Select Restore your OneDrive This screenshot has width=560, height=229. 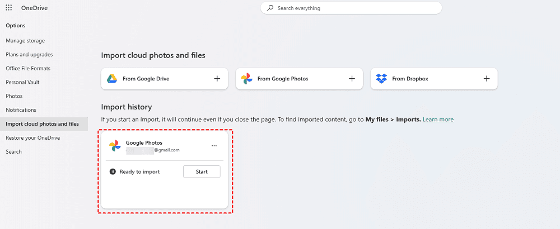click(x=32, y=137)
